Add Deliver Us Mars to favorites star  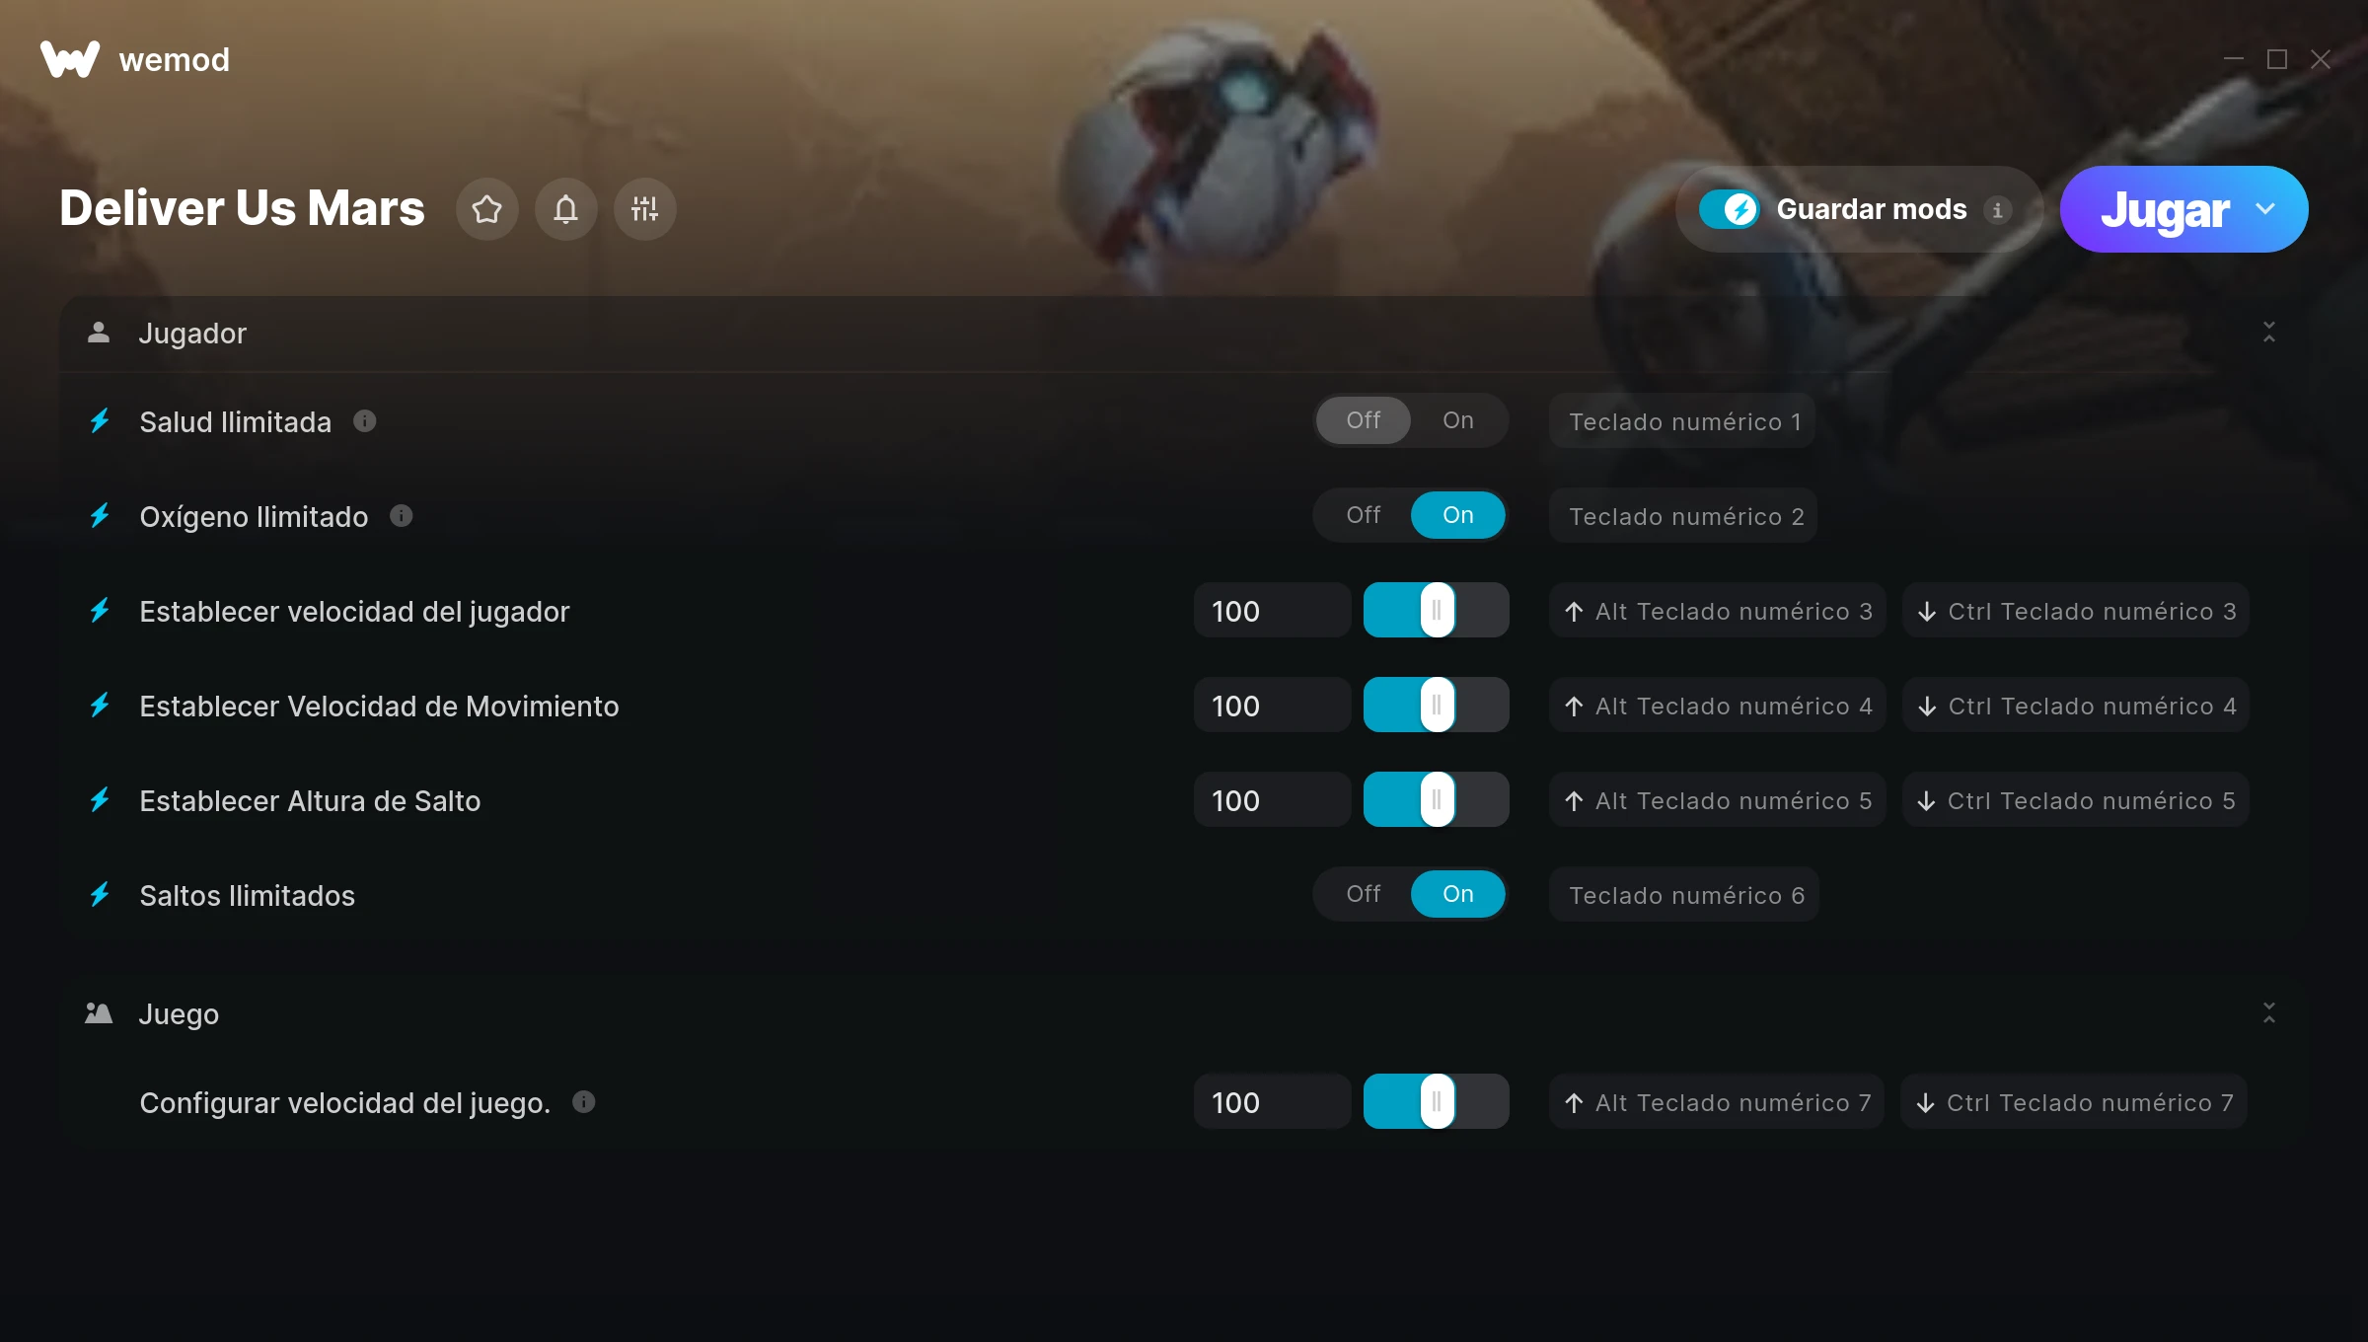[486, 209]
